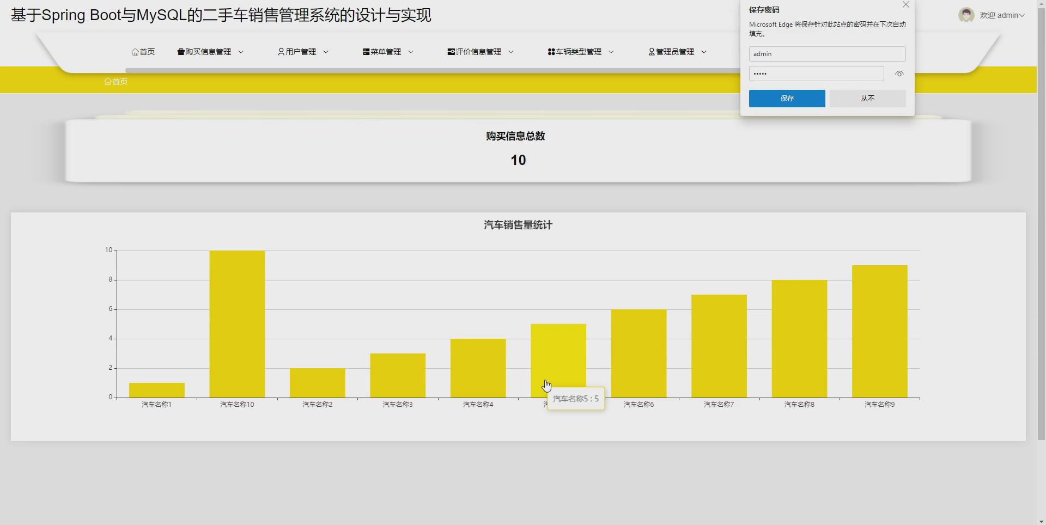Screen dimensions: 1046x525
Task: Click the 汽车名称6 axis label
Action: coord(639,405)
